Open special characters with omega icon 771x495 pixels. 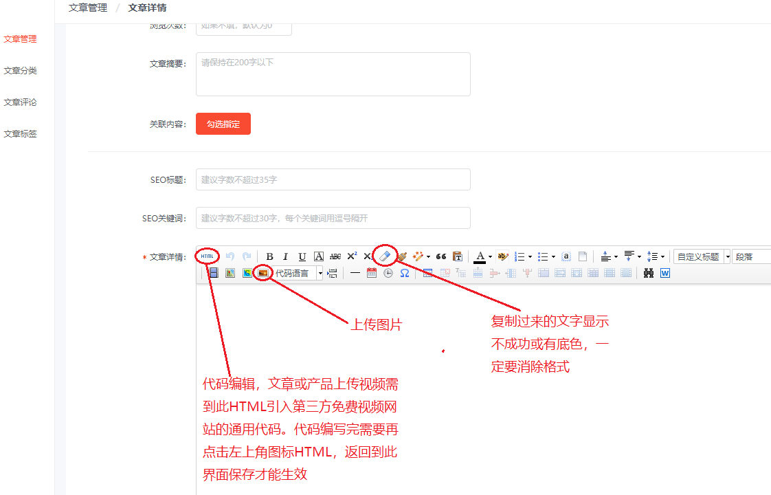pyautogui.click(x=405, y=273)
